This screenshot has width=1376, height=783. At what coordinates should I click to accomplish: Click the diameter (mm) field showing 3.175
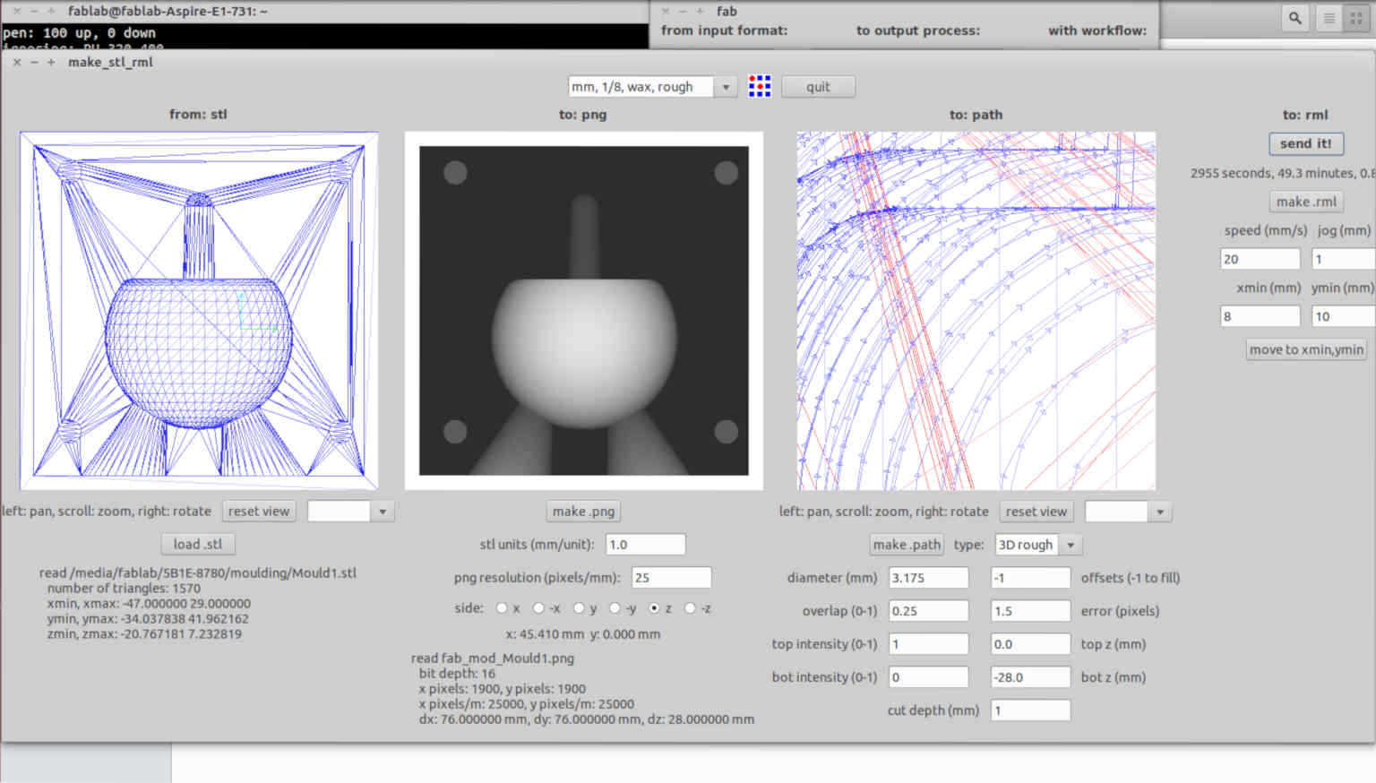coord(928,578)
